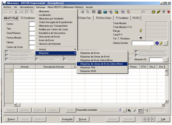
Task: Click the gray lightbulb toolbar icon
Action: pos(164,12)
